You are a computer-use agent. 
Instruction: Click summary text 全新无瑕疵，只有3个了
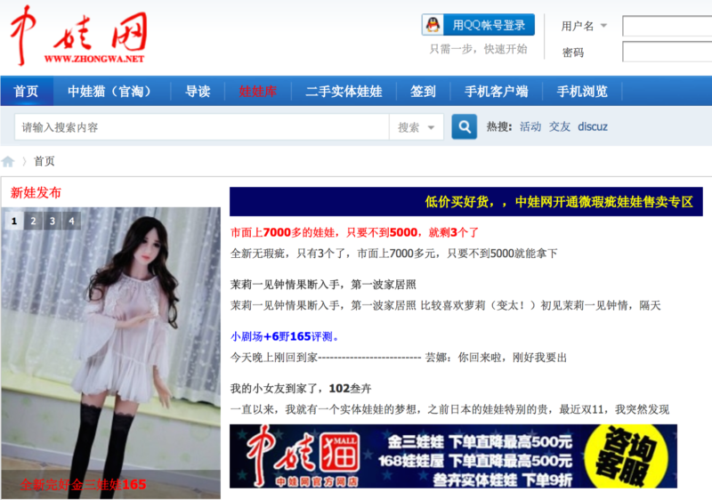[393, 254]
